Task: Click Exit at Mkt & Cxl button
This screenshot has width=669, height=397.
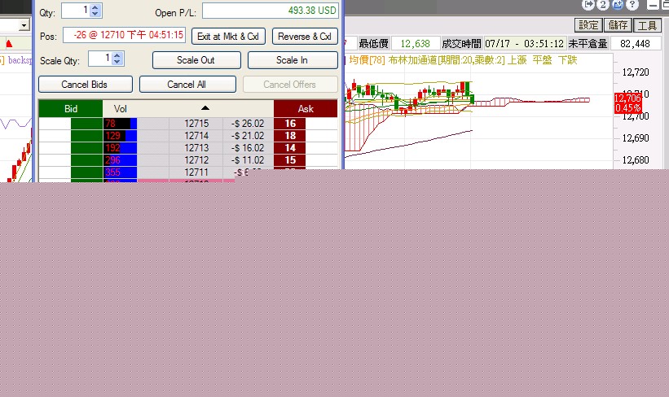Action: [x=228, y=37]
